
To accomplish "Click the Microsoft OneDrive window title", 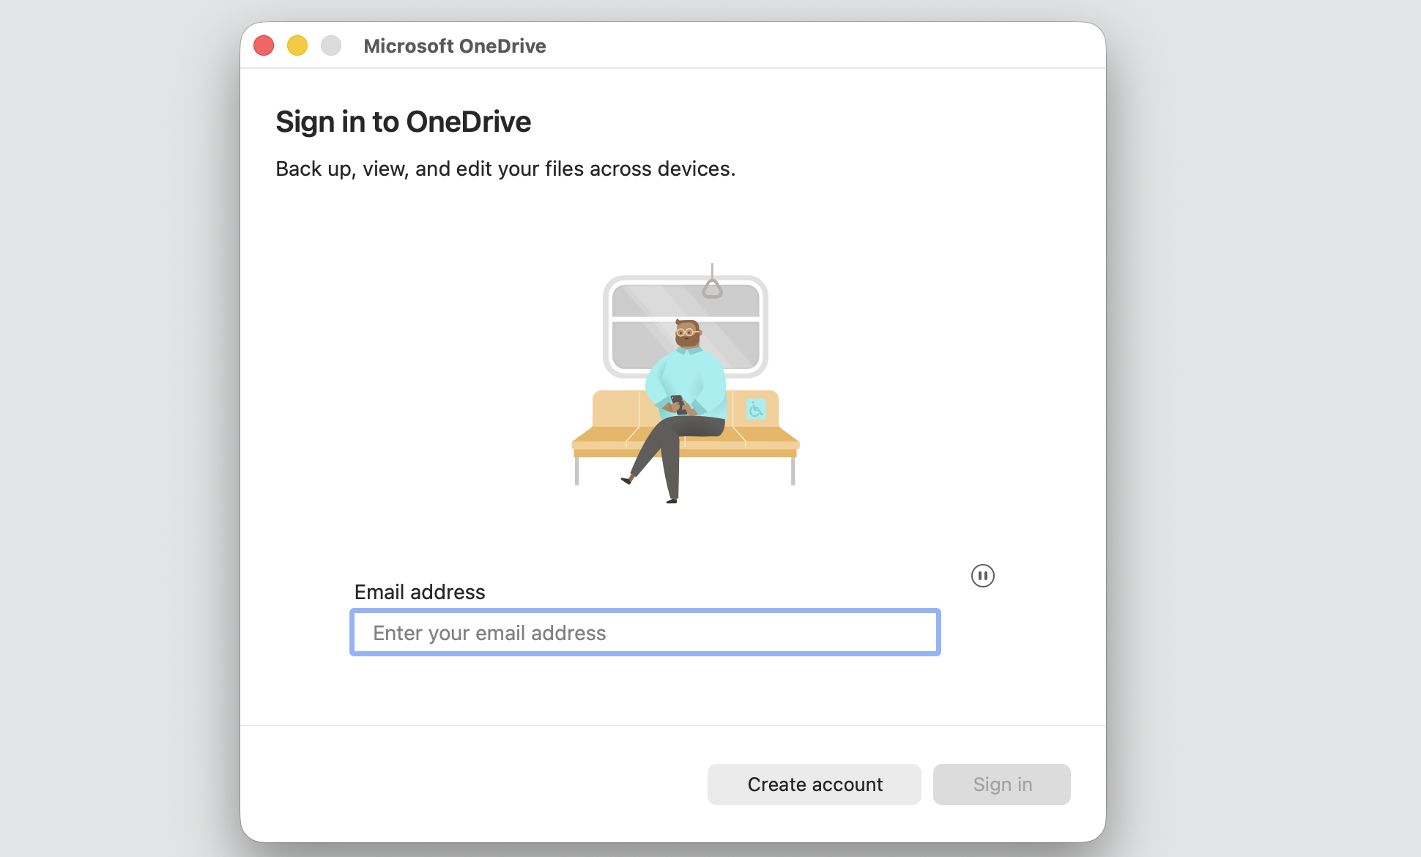I will pos(455,45).
